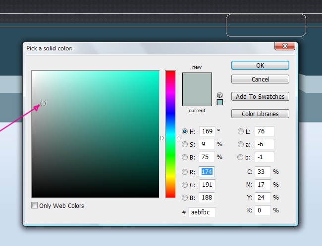Image resolution: width=322 pixels, height=246 pixels.
Task: Click the web-safe color warning cube icon
Action: coord(220,95)
